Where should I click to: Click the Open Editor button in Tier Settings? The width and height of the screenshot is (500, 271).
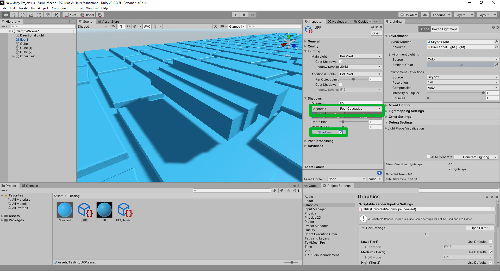(480, 228)
